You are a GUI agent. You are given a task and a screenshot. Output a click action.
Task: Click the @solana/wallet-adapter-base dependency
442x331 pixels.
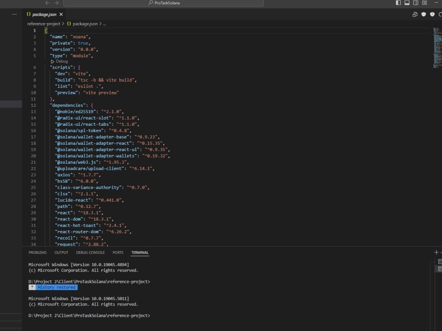pyautogui.click(x=107, y=137)
